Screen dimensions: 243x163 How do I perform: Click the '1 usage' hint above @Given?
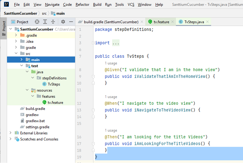(111, 63)
